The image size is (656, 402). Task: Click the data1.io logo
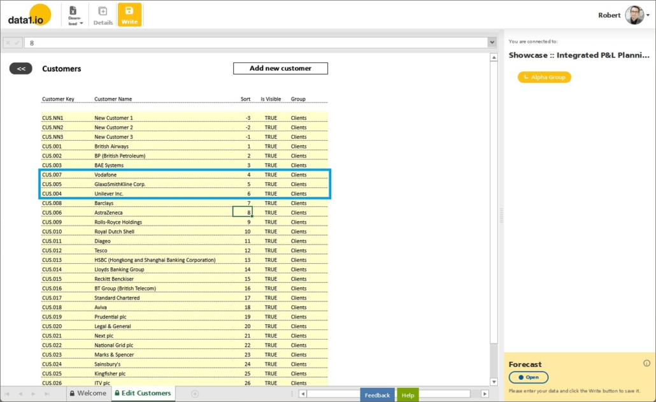pos(29,15)
